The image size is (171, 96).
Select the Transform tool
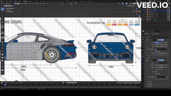[x=2, y=25]
